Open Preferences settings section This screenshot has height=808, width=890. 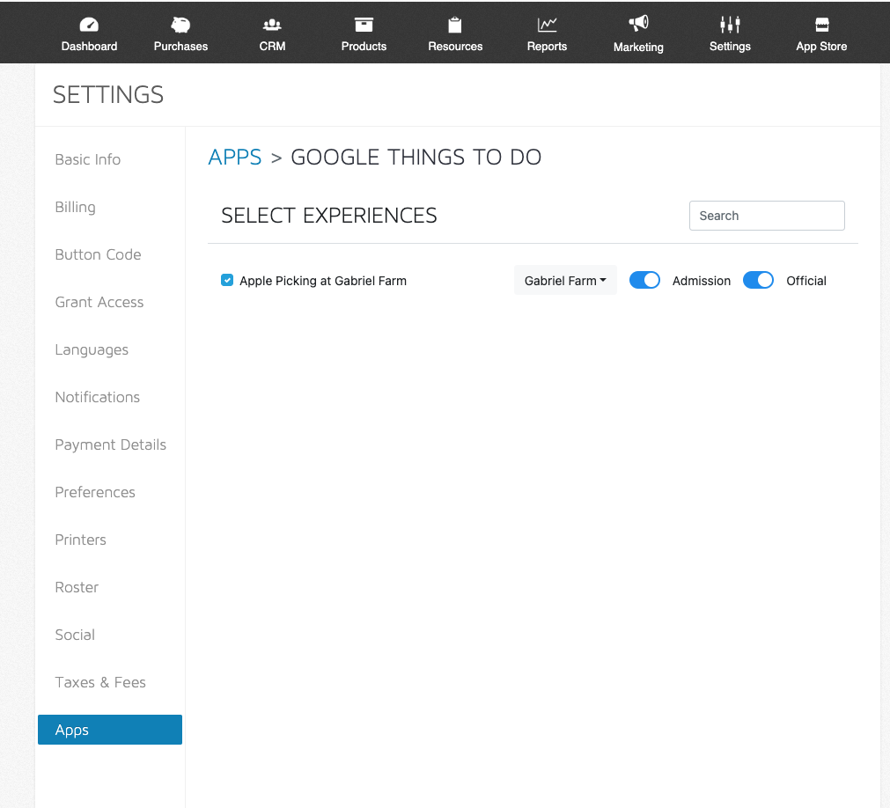95,493
